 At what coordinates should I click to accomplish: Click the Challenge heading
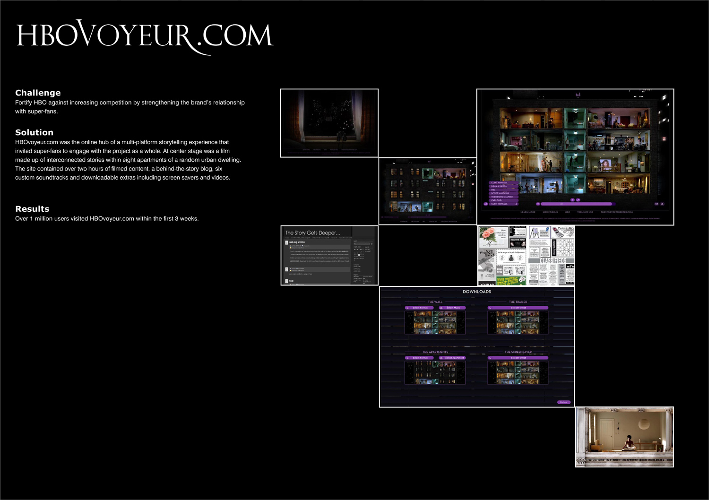point(38,93)
